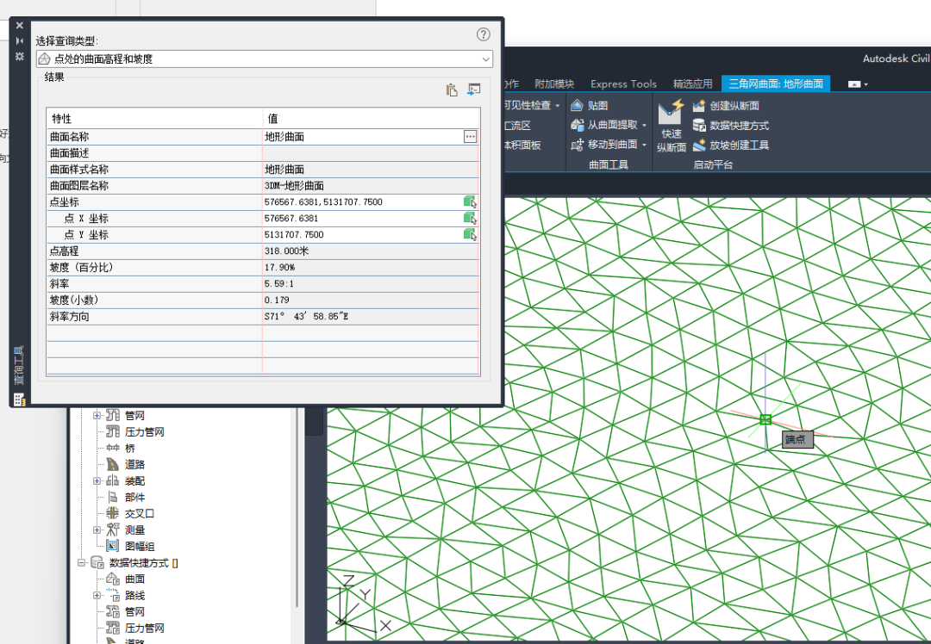The width and height of the screenshot is (931, 644).
Task: Switch to the 精选应用 ribbon tab
Action: coord(692,84)
